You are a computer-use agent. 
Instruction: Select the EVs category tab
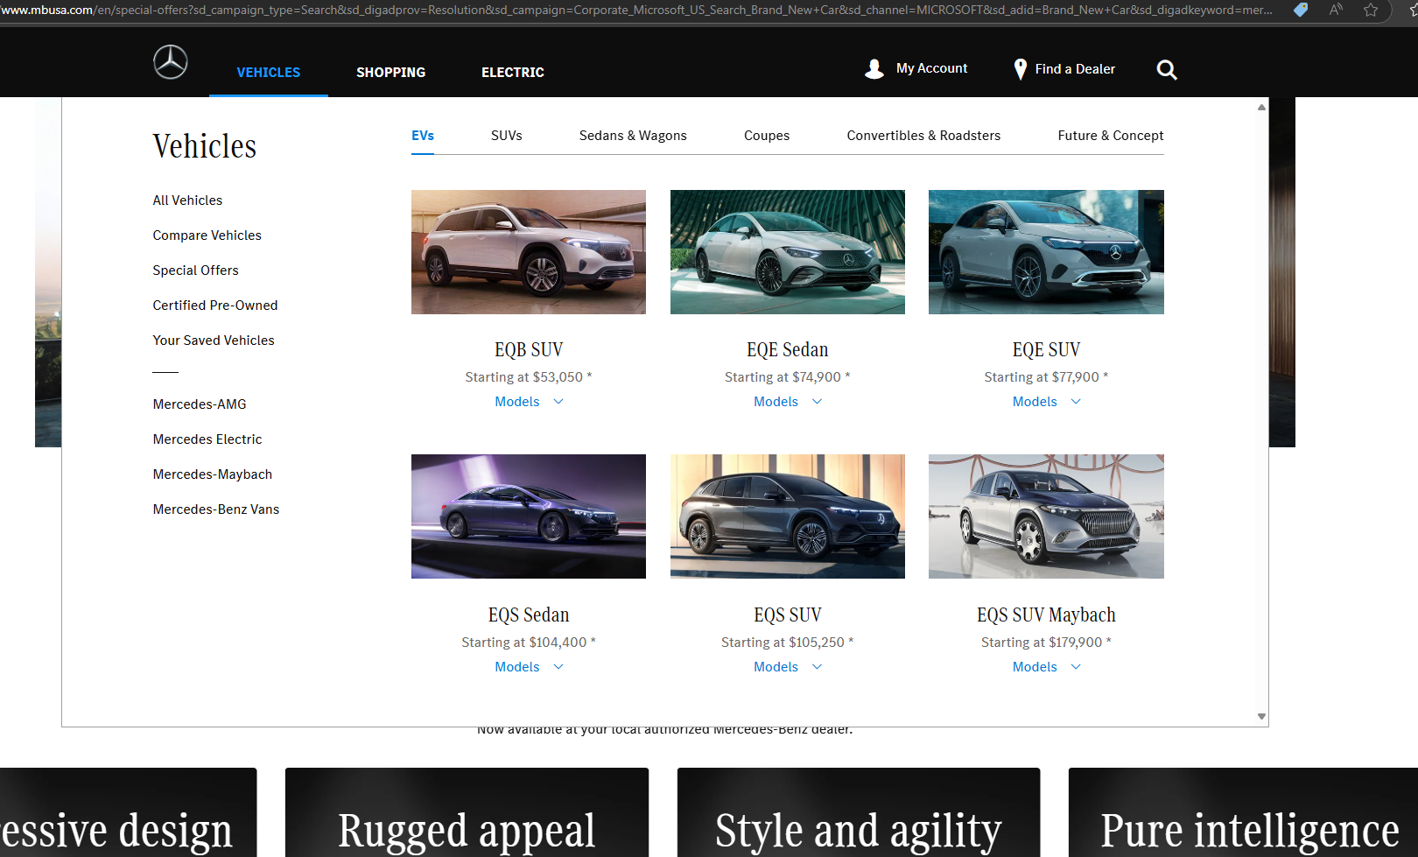click(x=423, y=136)
